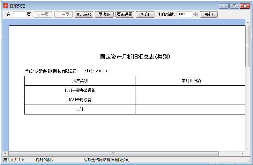Open 页边距 margin settings
The image size is (253, 165).
tap(104, 14)
